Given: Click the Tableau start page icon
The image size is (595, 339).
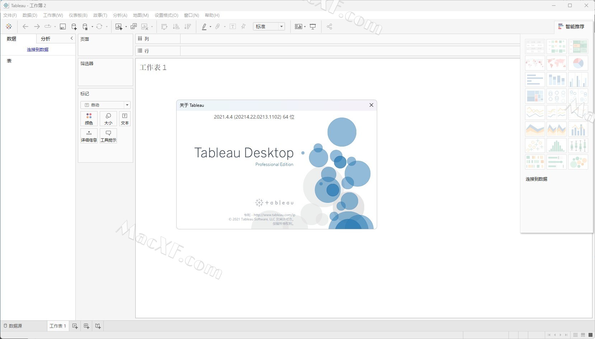Looking at the screenshot, I should (x=9, y=27).
